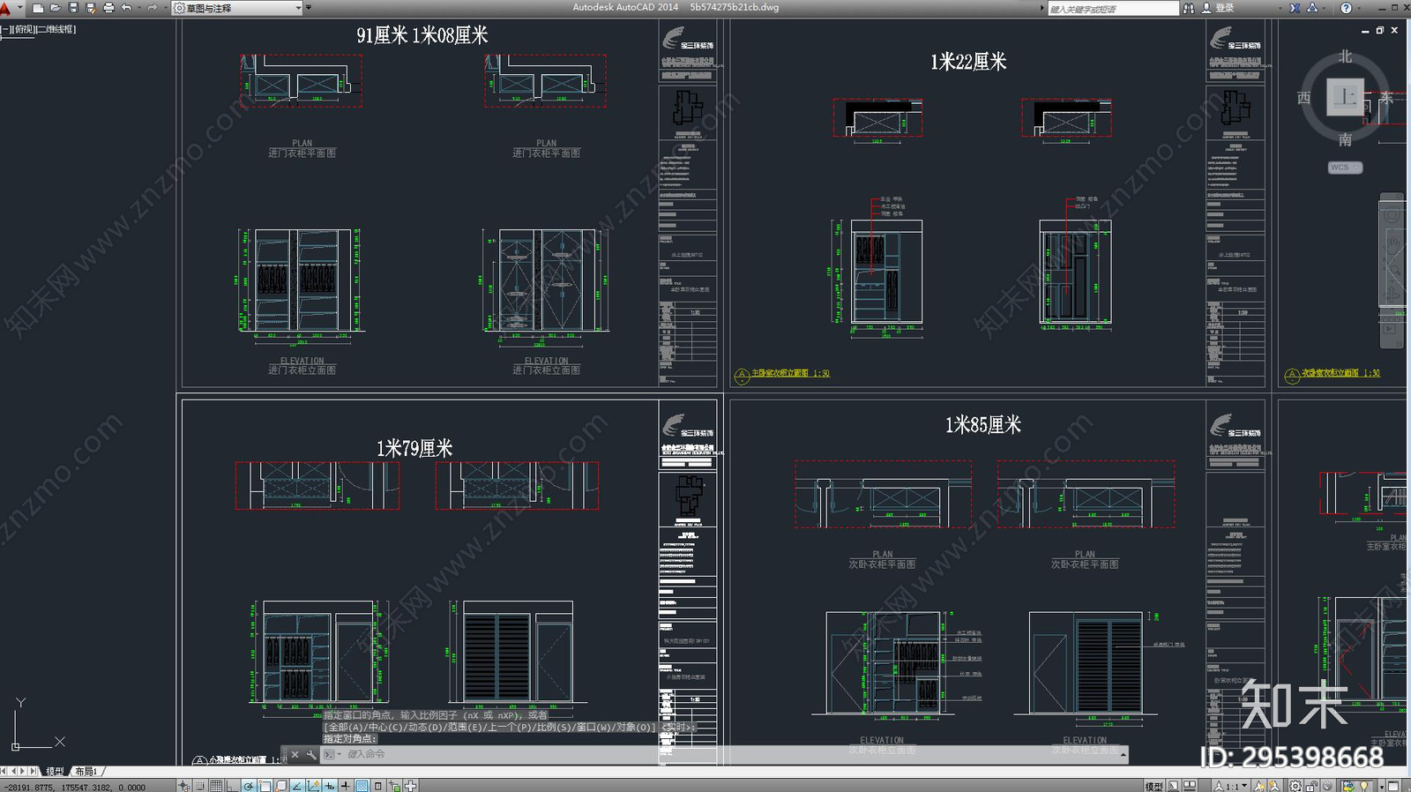This screenshot has height=792, width=1411.
Task: Open the recent commands dropdown
Action: point(332,755)
